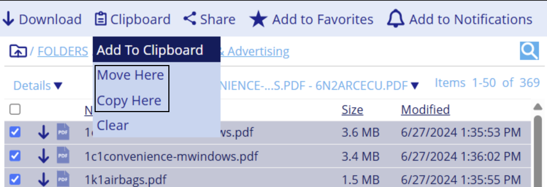The height and width of the screenshot is (187, 547).
Task: Sort the file list by Modified column
Action: pyautogui.click(x=425, y=110)
